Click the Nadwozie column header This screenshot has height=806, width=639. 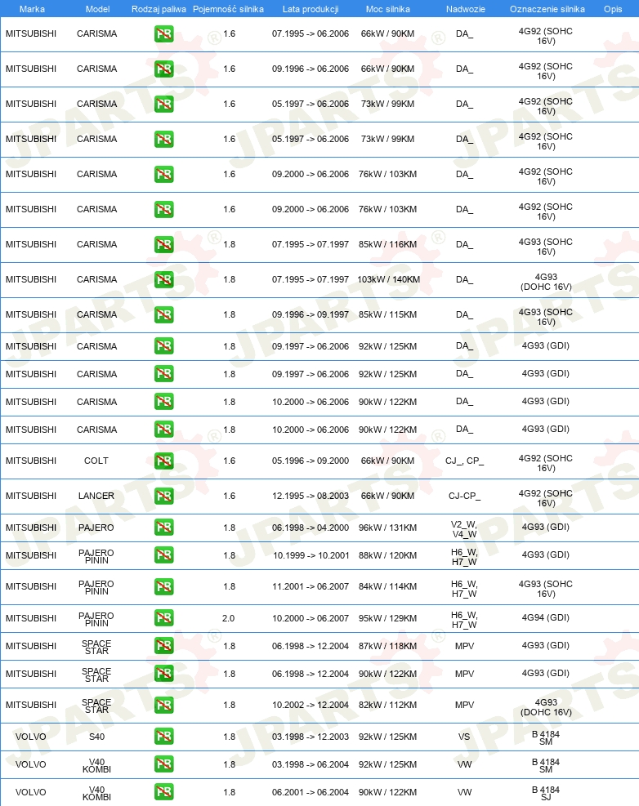[465, 9]
